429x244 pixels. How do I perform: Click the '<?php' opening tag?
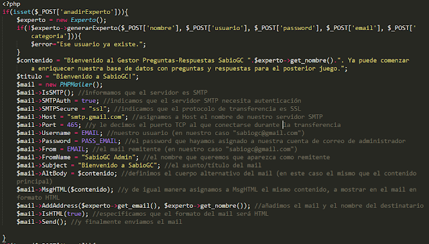point(11,4)
